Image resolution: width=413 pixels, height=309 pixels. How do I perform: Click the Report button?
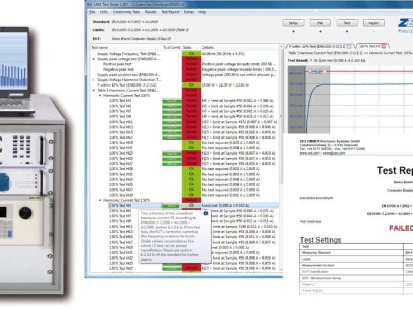tap(374, 23)
